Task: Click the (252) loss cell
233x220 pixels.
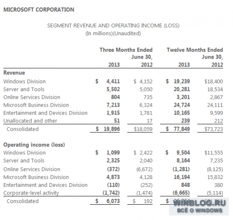Action: (147, 185)
